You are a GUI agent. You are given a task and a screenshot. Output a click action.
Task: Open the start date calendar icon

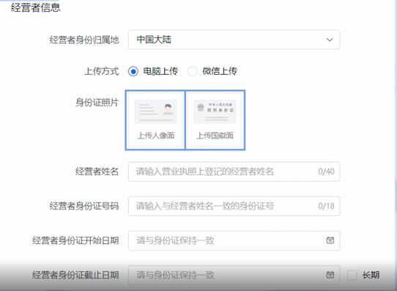[330, 240]
